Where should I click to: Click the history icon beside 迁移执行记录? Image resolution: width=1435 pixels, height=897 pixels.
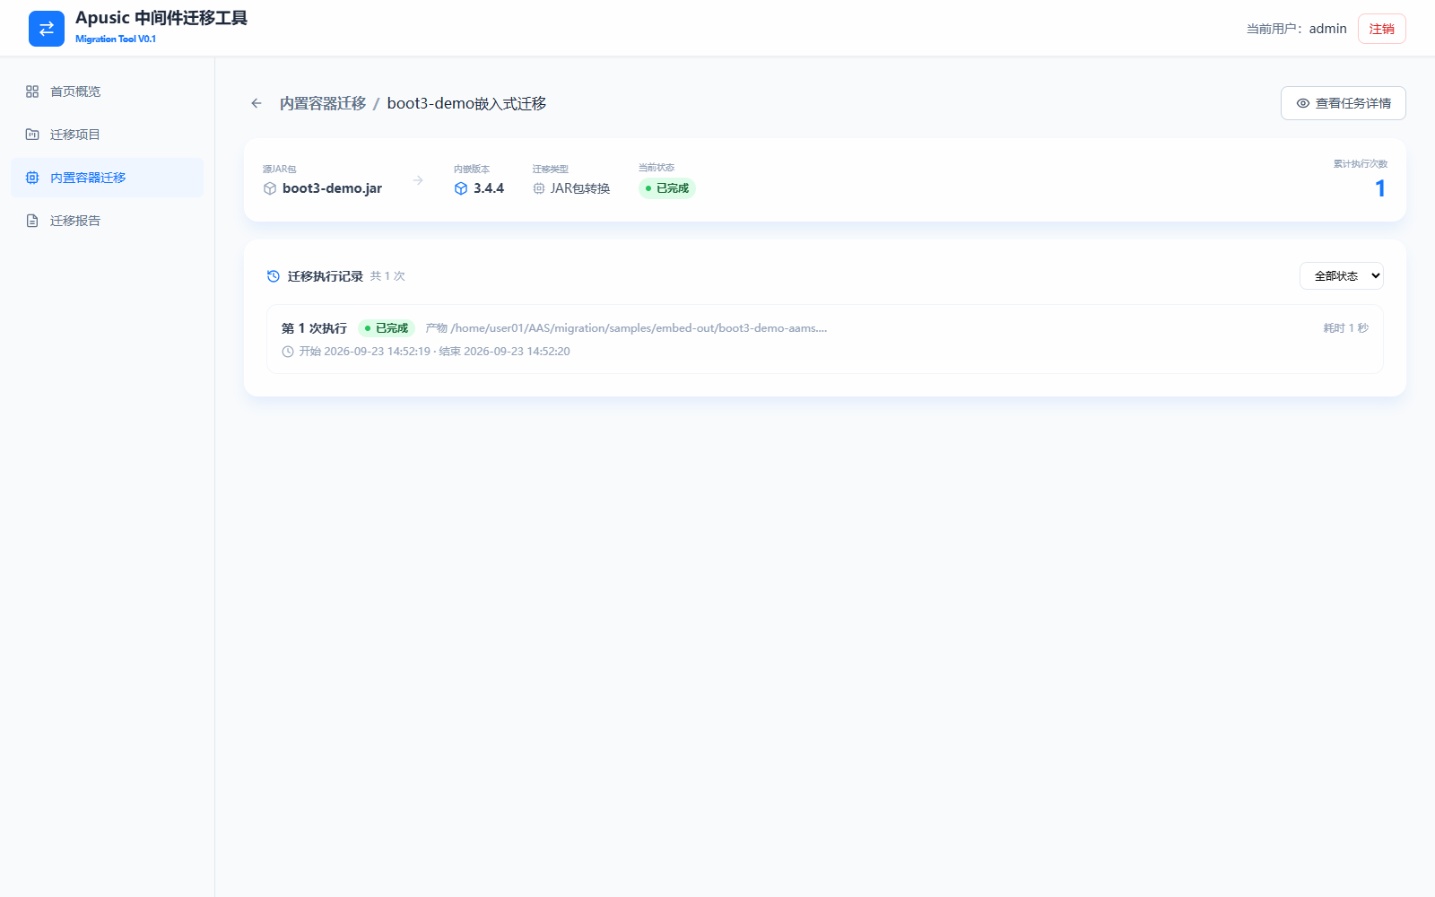click(x=274, y=276)
